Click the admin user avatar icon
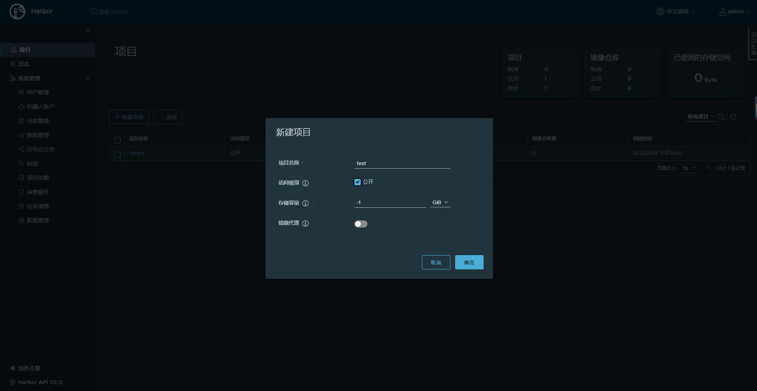 [x=723, y=11]
